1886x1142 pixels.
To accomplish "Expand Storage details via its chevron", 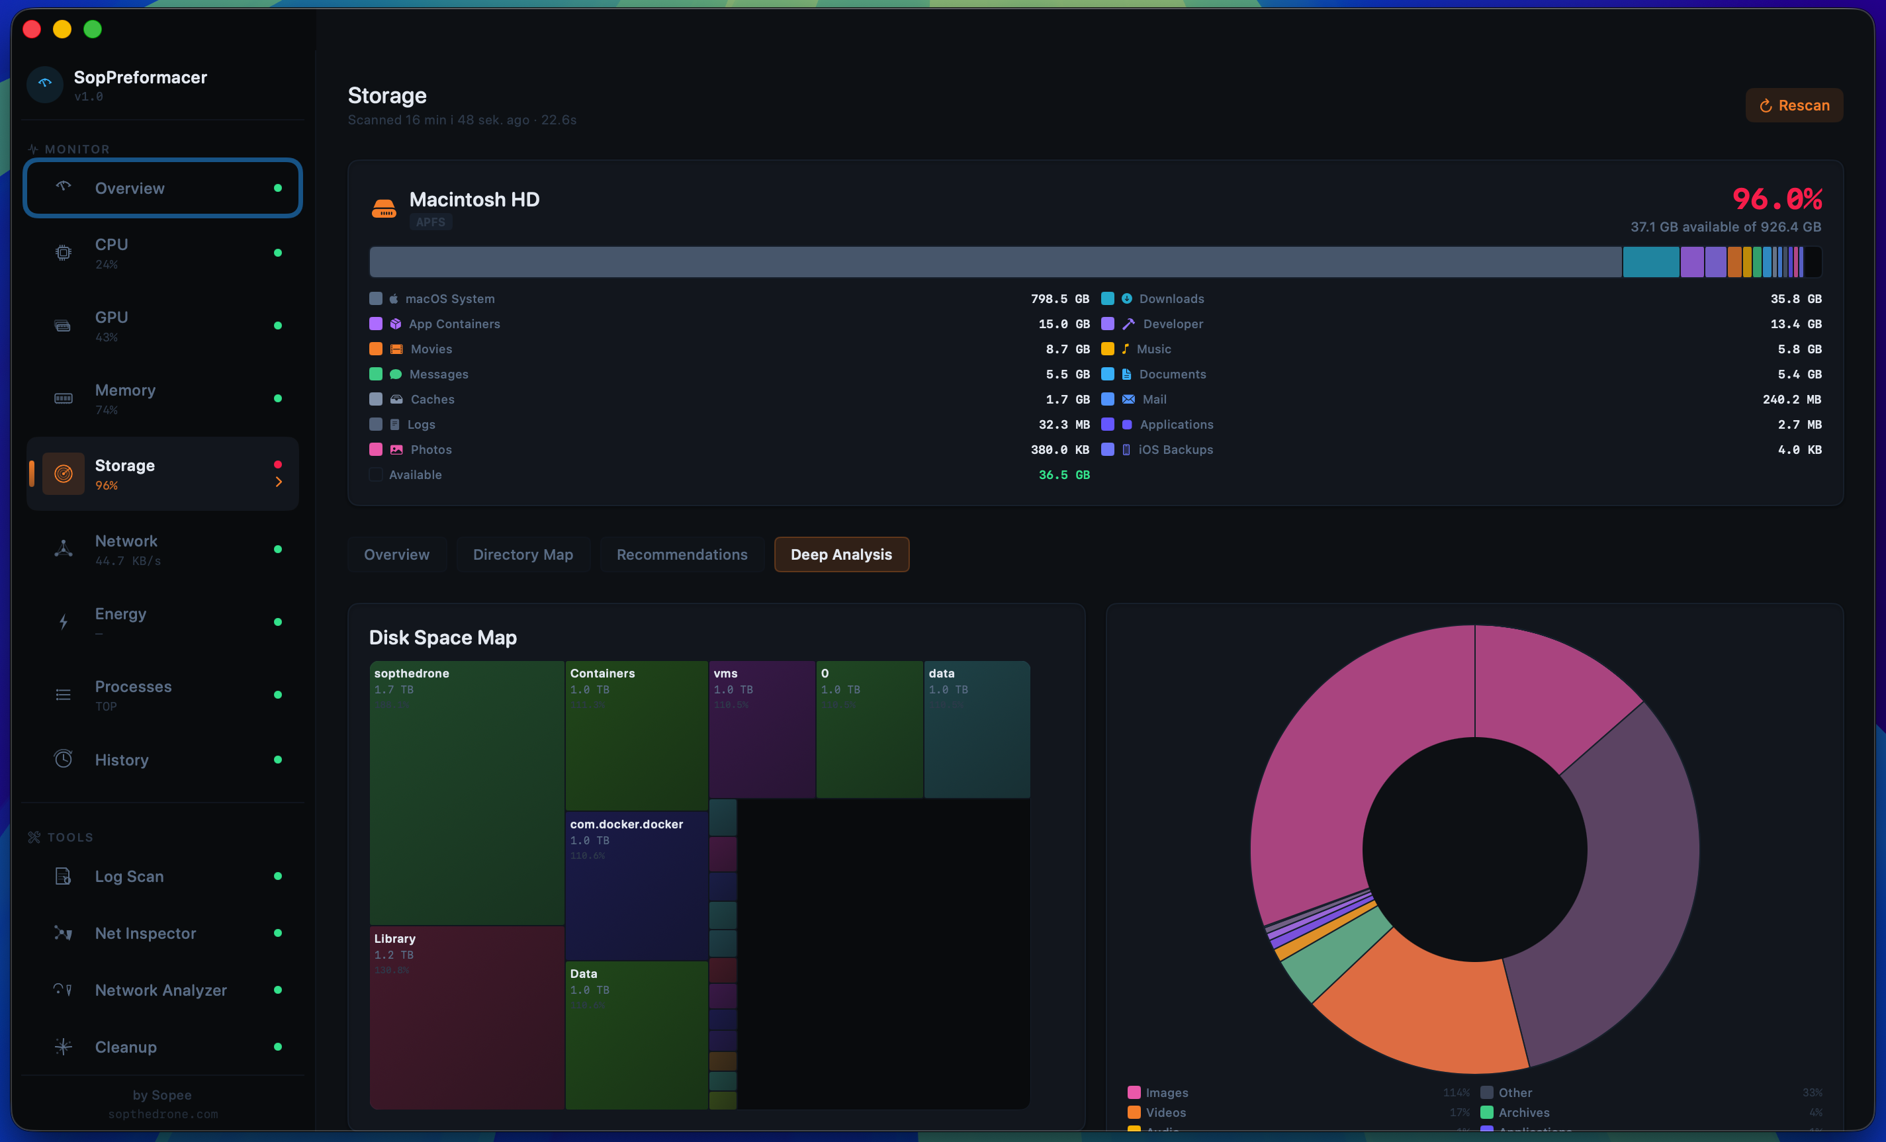I will click(x=279, y=482).
